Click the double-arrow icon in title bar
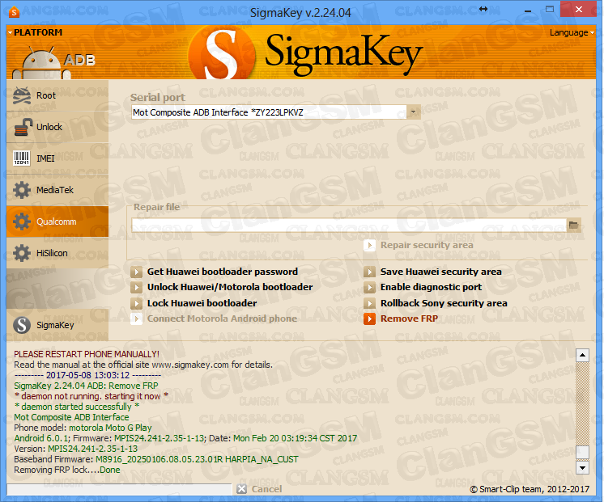Viewport: 604px width, 502px height. [483, 9]
